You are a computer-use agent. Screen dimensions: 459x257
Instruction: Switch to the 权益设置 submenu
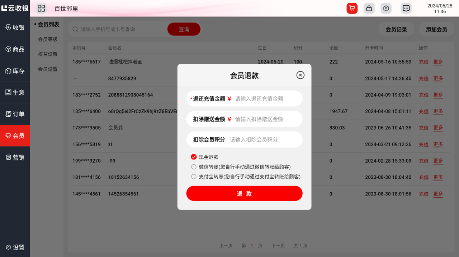[48, 54]
